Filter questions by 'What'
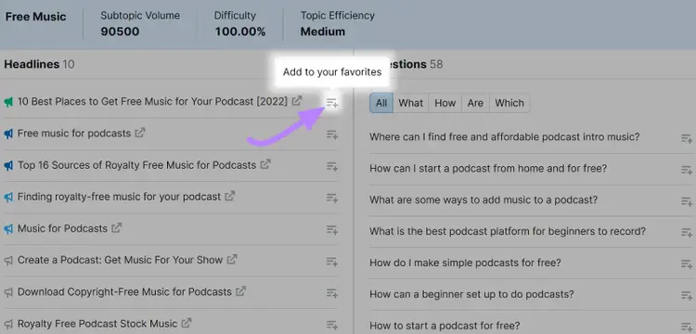This screenshot has height=334, width=696. (x=410, y=103)
